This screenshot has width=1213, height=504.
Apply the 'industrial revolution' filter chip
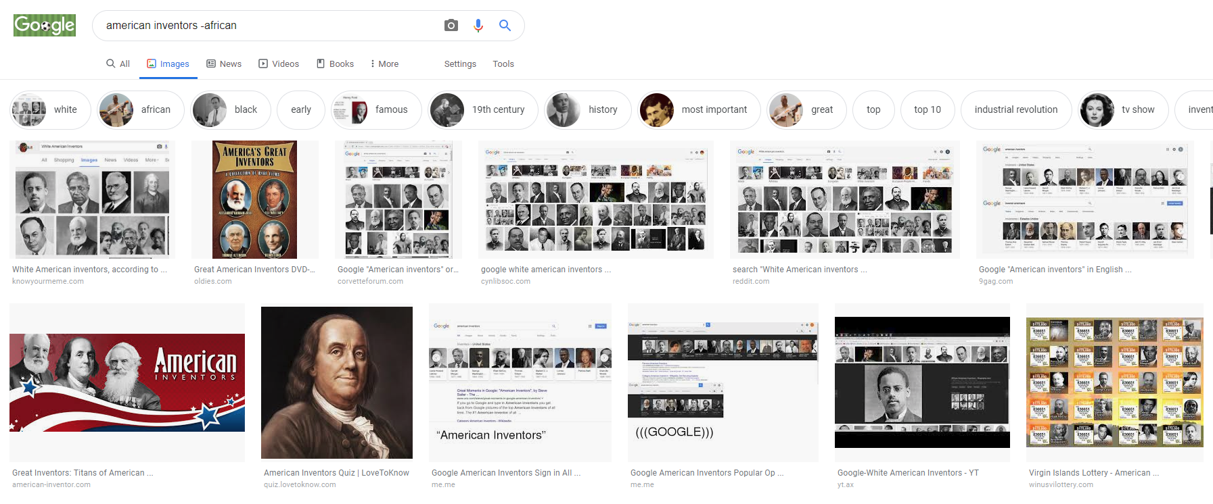click(1016, 109)
